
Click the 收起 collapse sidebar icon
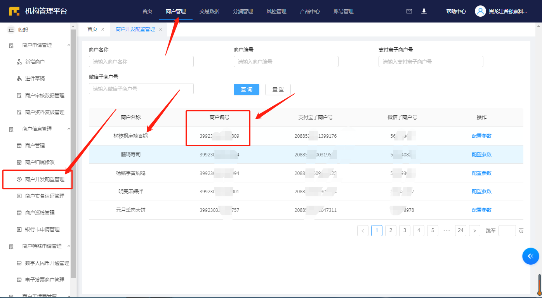[x=11, y=30]
